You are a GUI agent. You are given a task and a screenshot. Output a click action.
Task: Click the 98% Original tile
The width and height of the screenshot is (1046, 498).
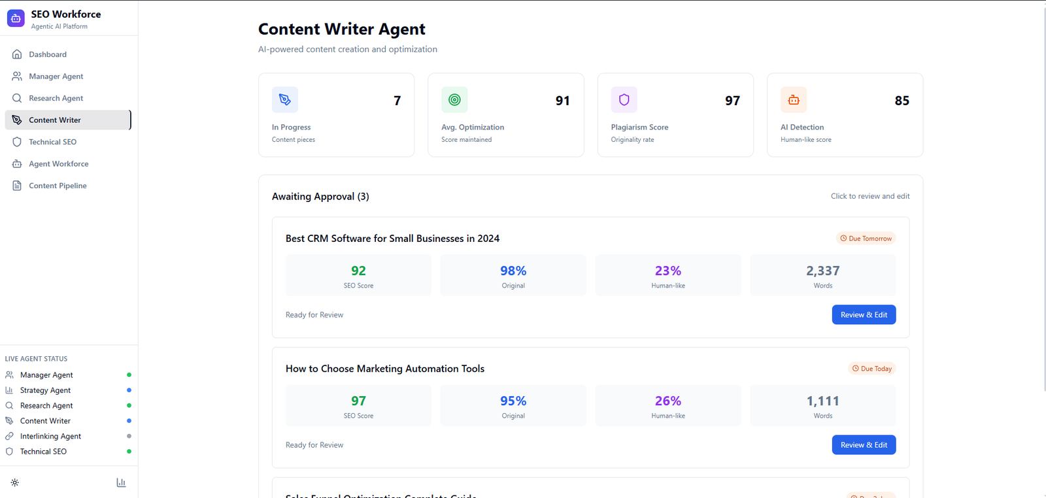(x=513, y=275)
